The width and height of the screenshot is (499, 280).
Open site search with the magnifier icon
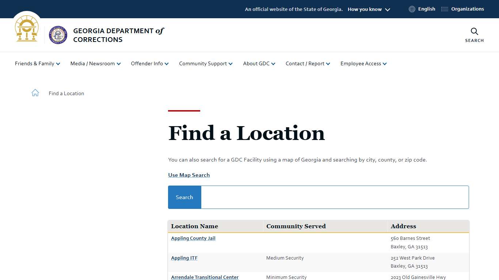(x=474, y=32)
